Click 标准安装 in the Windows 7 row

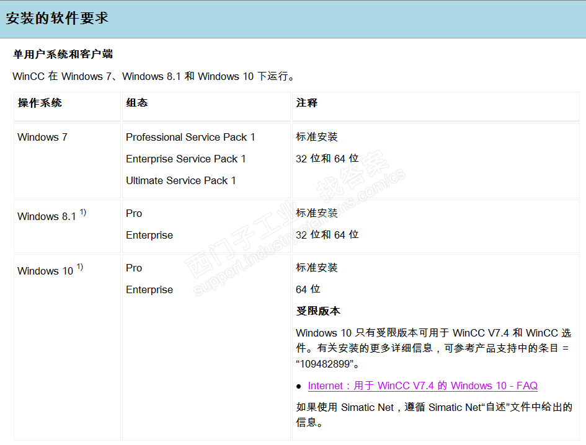[317, 137]
